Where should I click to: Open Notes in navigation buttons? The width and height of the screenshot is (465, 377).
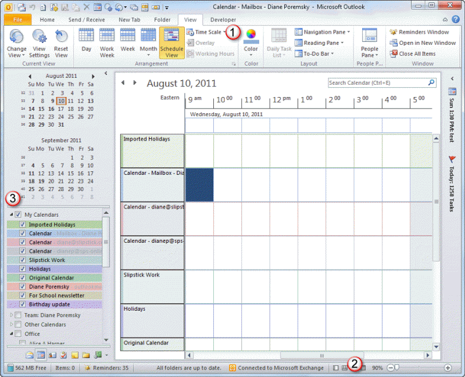click(x=75, y=355)
